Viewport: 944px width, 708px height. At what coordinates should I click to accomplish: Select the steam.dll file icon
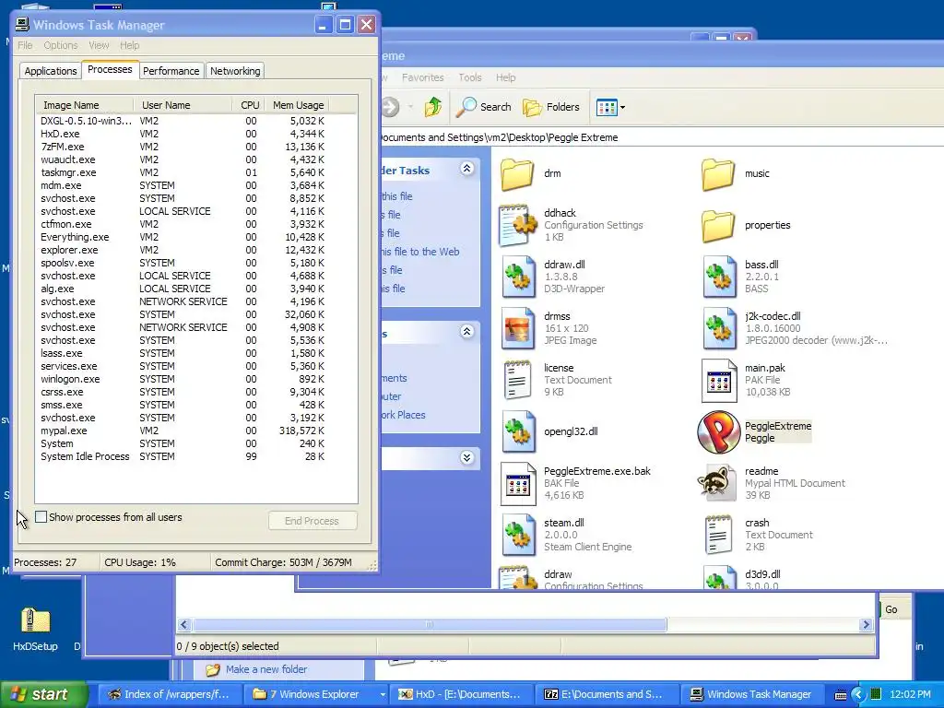click(x=518, y=536)
